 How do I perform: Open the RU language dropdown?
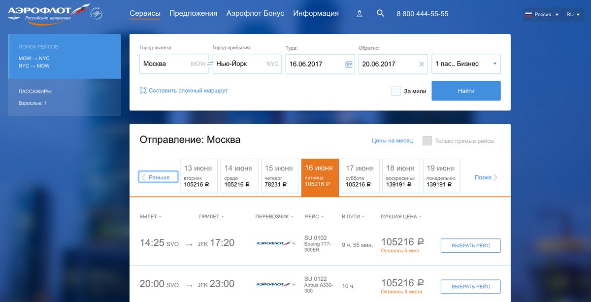tap(573, 14)
